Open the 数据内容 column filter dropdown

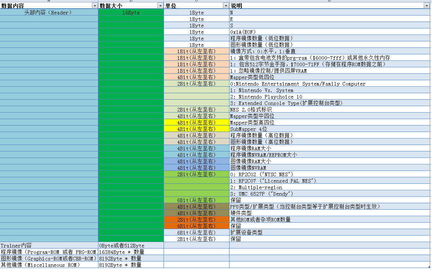(94, 5)
